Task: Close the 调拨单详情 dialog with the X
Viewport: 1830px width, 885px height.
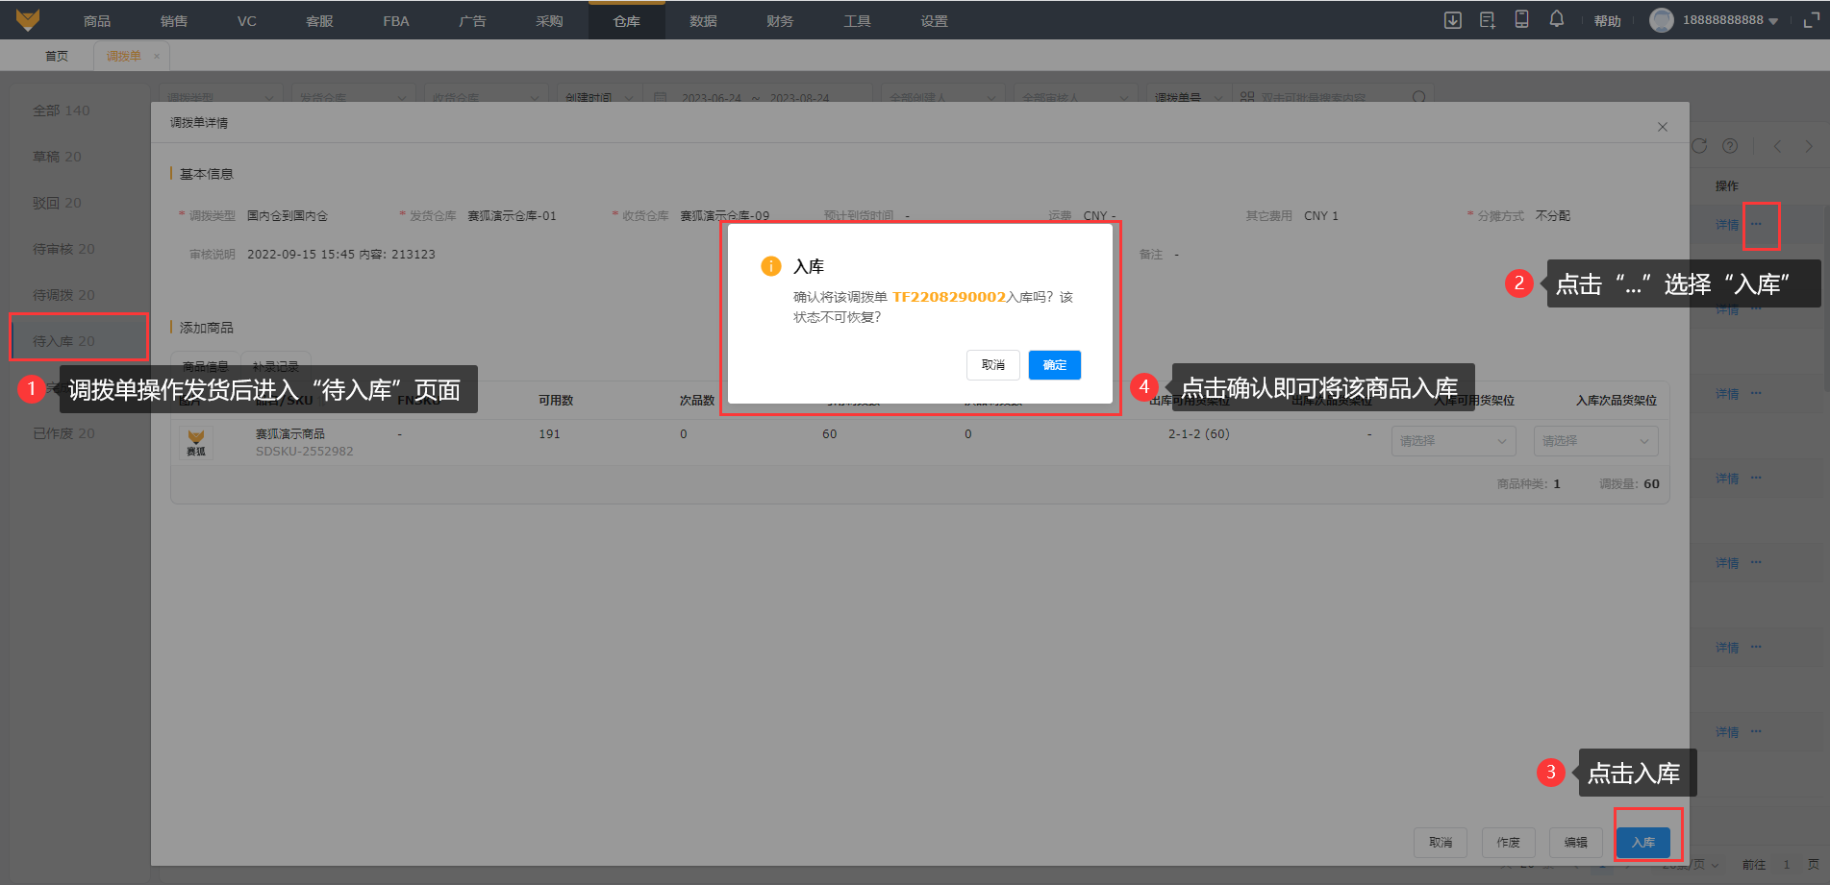Action: point(1663,127)
